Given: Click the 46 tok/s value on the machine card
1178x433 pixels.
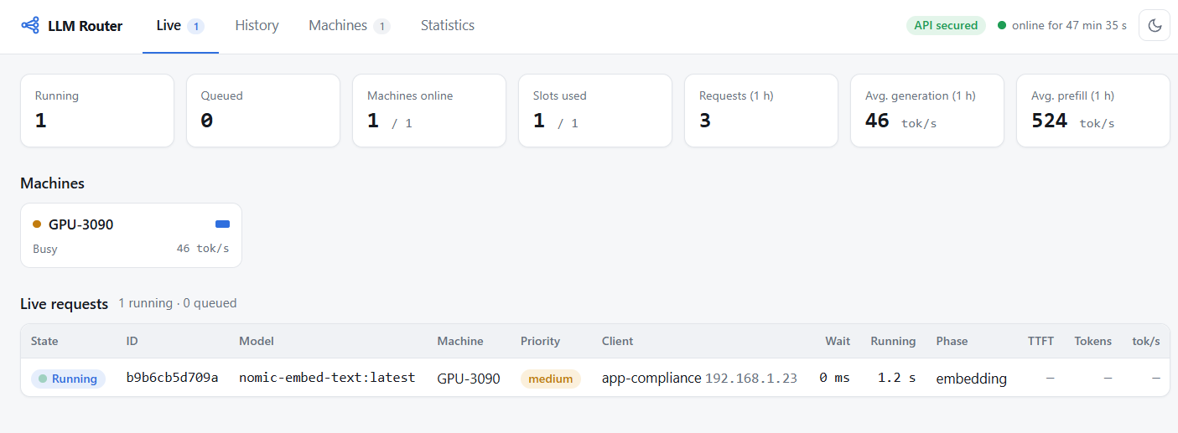Looking at the screenshot, I should (203, 249).
